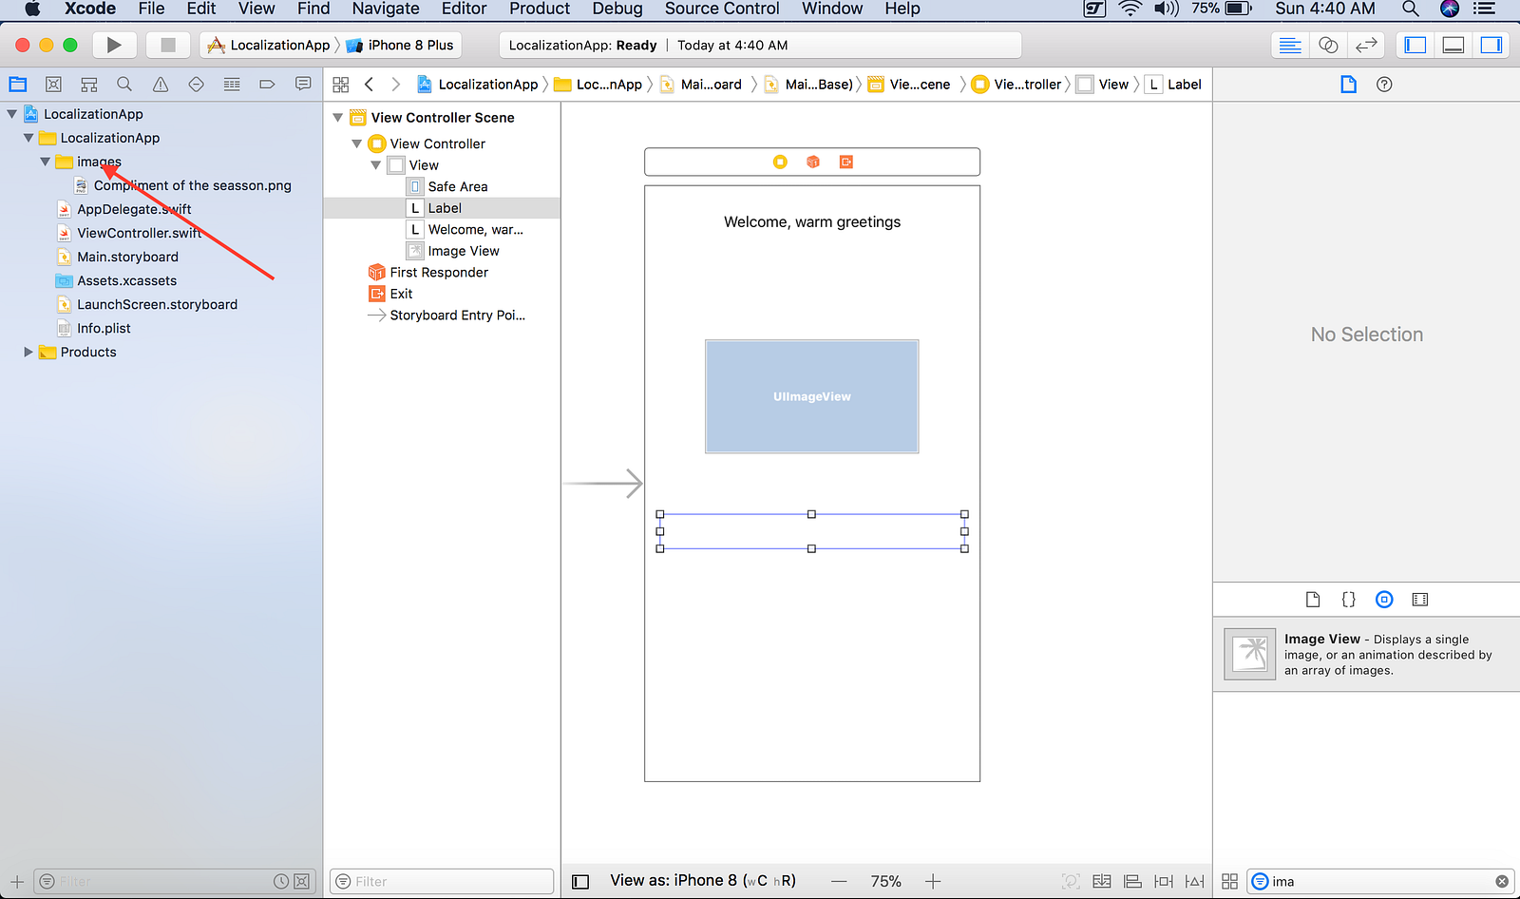Show the File inspector
Viewport: 1520px width, 899px height.
(x=1349, y=85)
